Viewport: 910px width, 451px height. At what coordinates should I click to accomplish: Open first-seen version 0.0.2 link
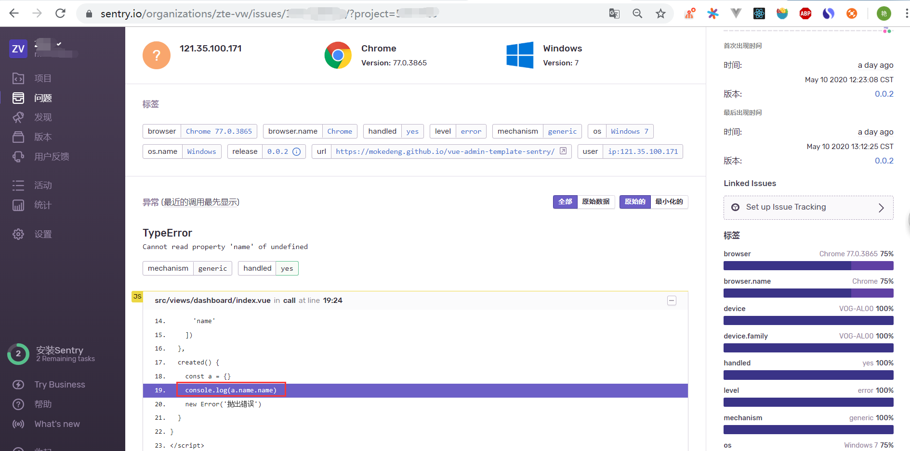coord(884,94)
